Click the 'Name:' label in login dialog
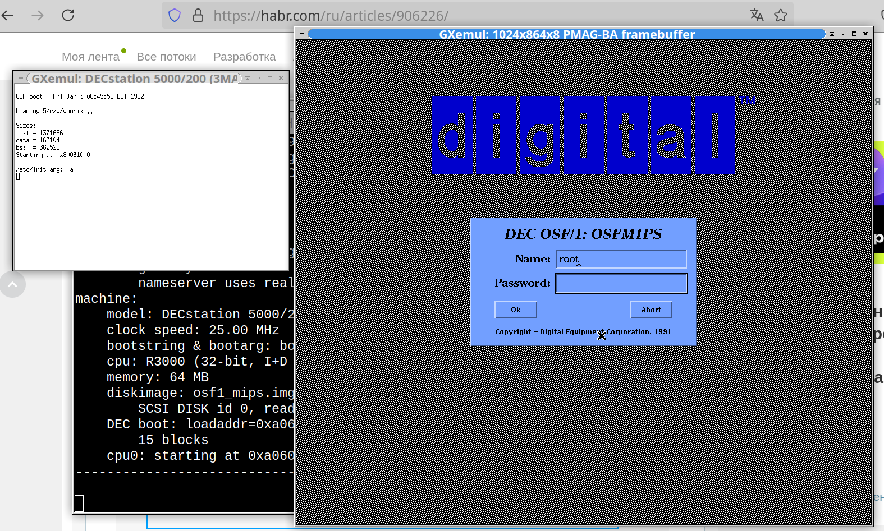The image size is (884, 531). (x=533, y=259)
